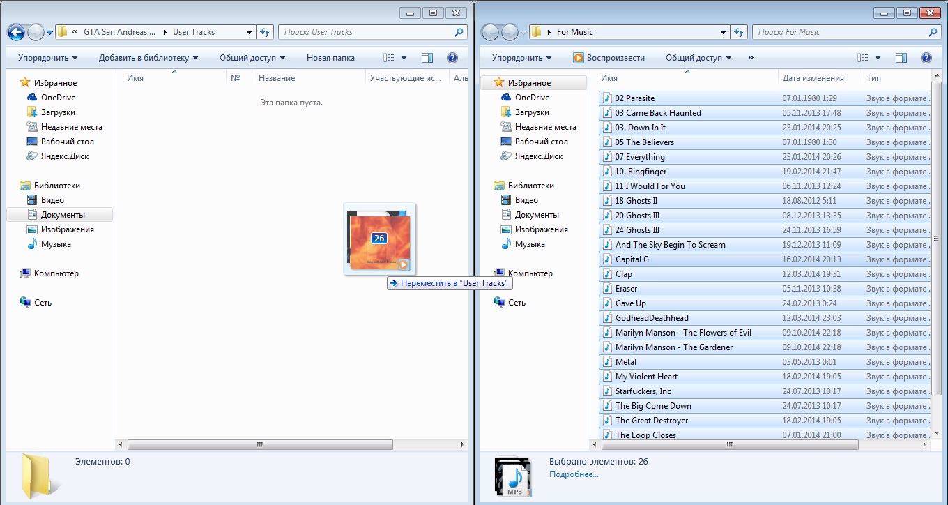Refresh the For Music folder view
The image size is (948, 505).
pyautogui.click(x=739, y=32)
